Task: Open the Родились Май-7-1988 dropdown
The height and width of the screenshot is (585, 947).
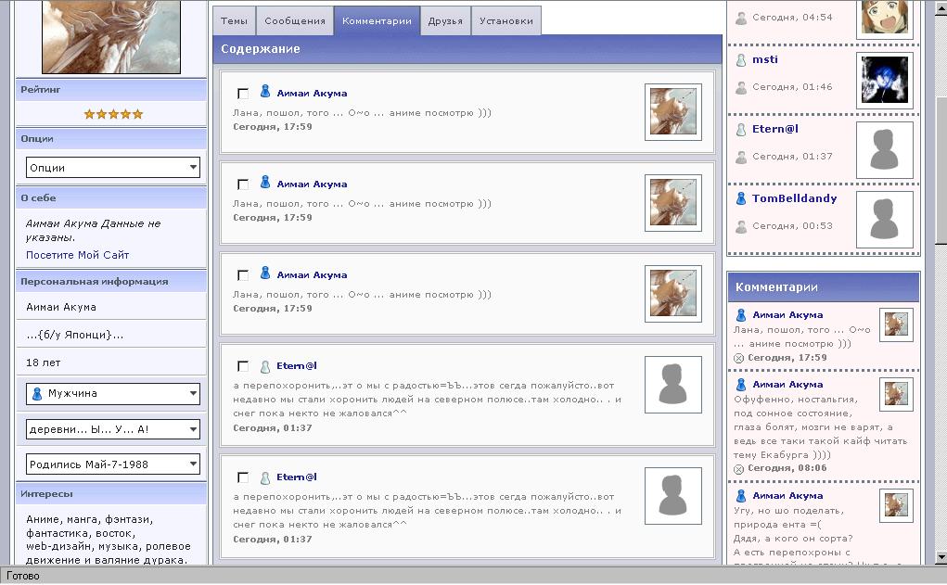Action: (x=112, y=464)
